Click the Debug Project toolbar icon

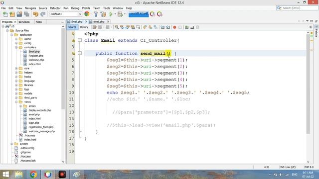120,14
